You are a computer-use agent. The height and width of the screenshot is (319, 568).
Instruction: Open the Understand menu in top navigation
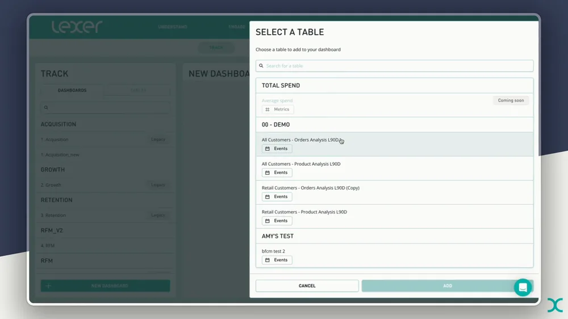[x=173, y=27]
